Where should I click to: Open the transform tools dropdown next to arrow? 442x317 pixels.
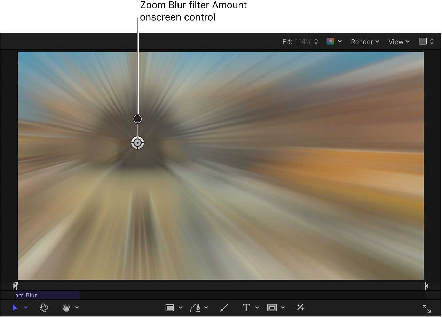[25, 308]
